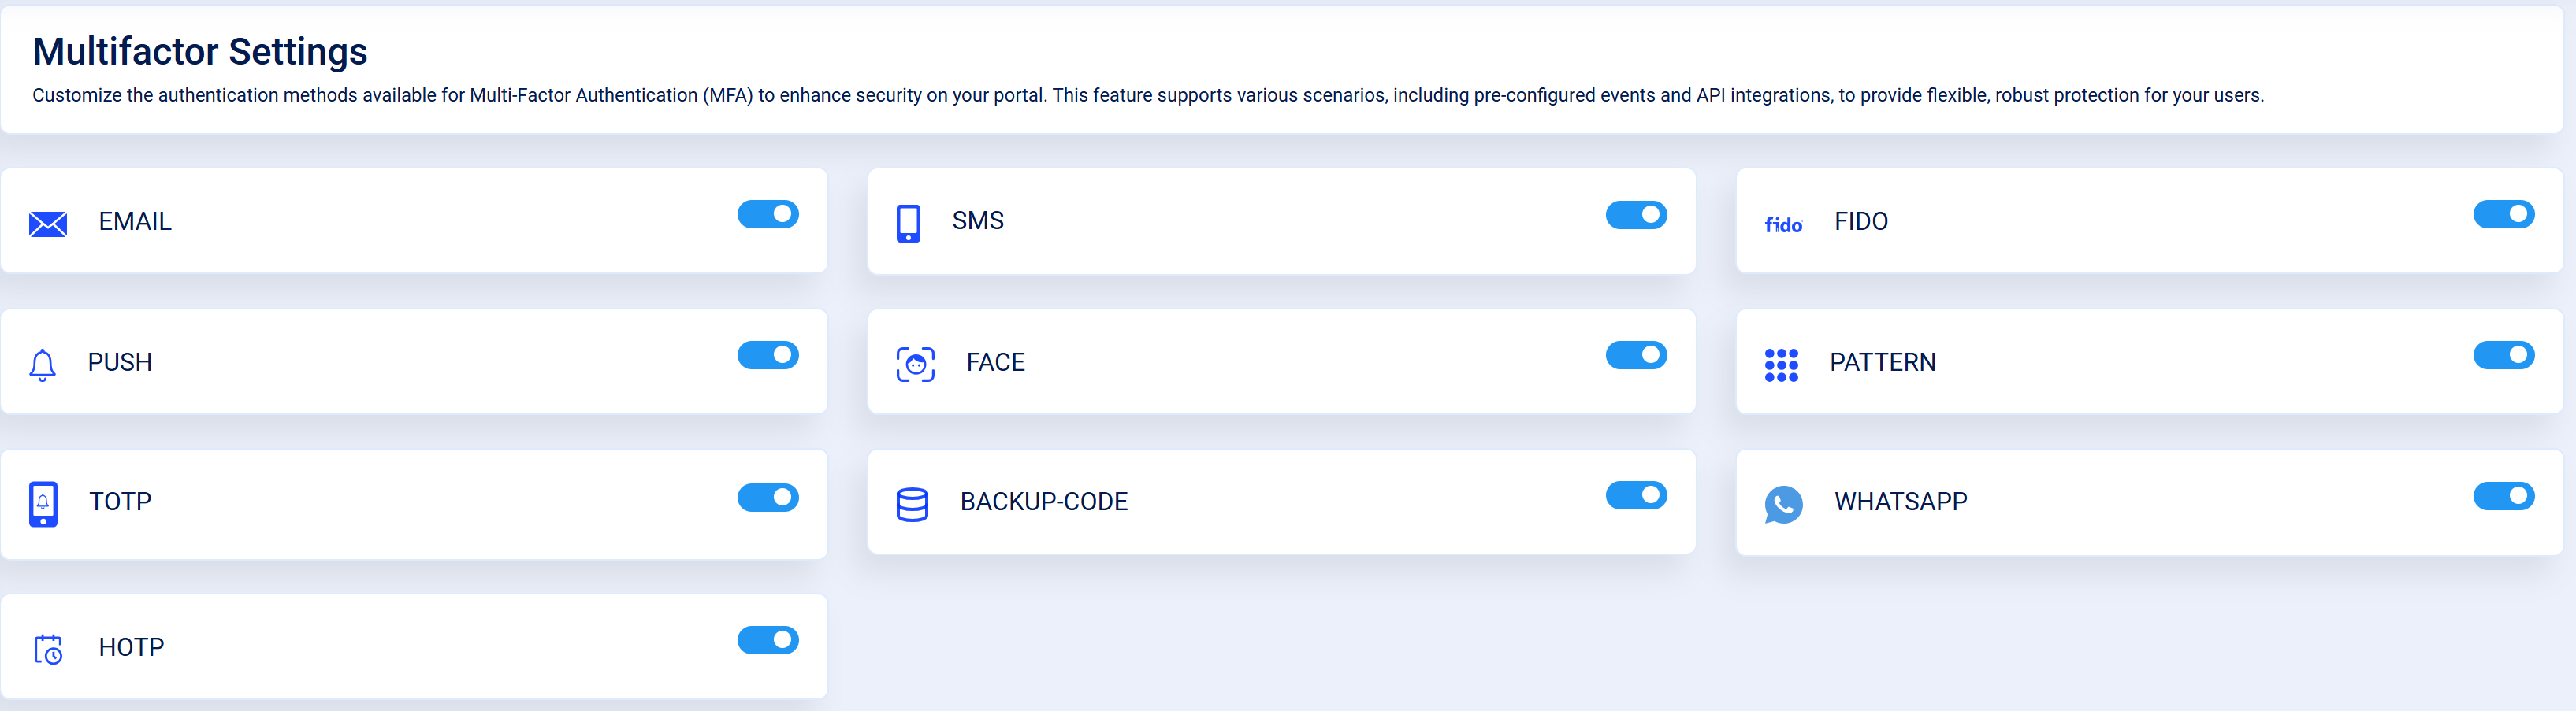2576x711 pixels.
Task: Click the HOTP timer calendar icon
Action: pyautogui.click(x=47, y=649)
